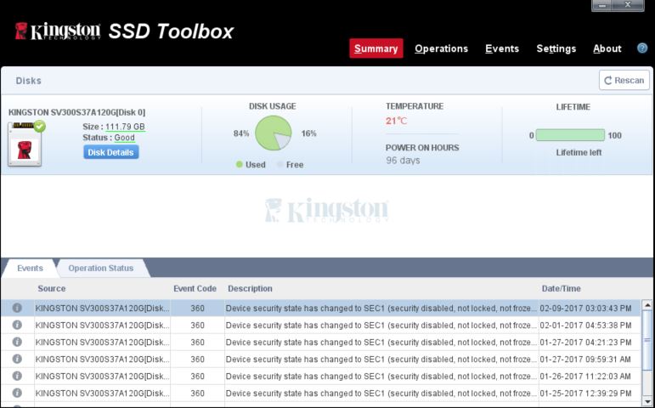Click the blue help question mark icon
Image resolution: width=655 pixels, height=408 pixels.
click(642, 48)
